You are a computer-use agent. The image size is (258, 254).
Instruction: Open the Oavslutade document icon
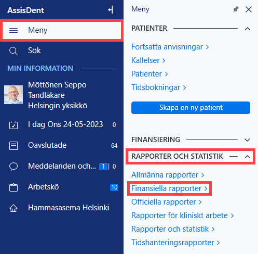[13, 146]
